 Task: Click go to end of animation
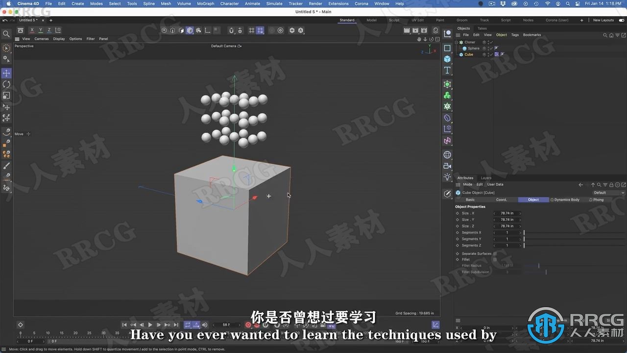click(x=176, y=325)
